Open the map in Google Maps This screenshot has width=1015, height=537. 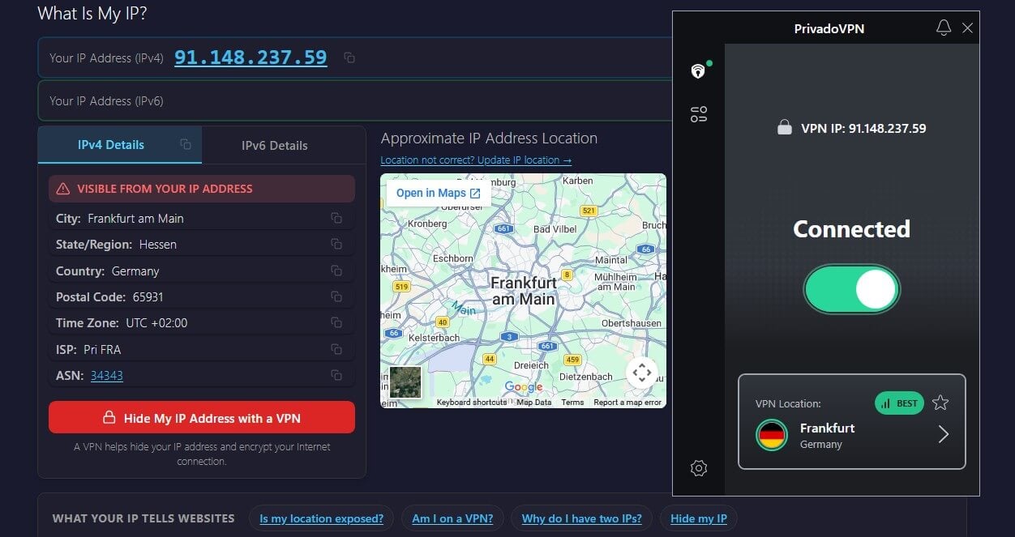coord(439,193)
